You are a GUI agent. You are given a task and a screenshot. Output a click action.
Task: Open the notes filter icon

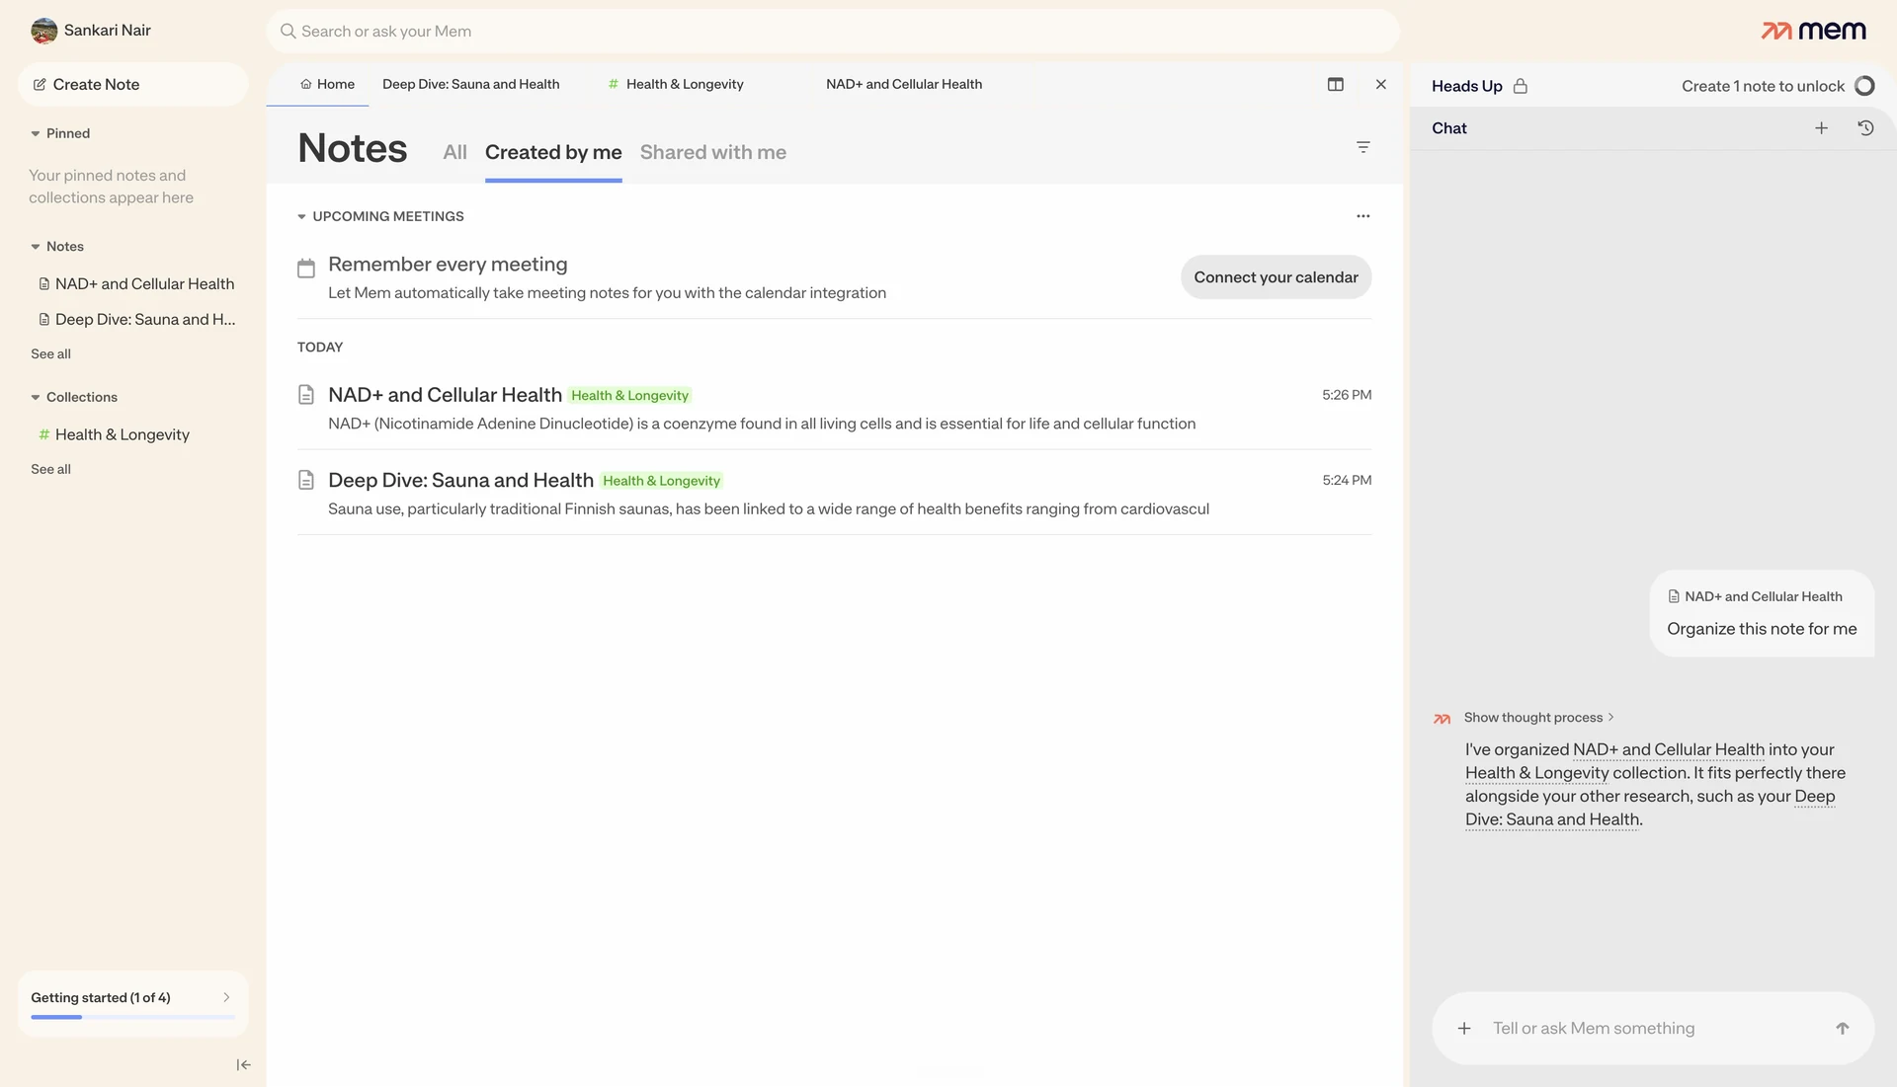pyautogui.click(x=1362, y=147)
